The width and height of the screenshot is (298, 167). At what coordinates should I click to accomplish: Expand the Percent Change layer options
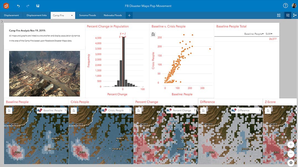point(195,110)
